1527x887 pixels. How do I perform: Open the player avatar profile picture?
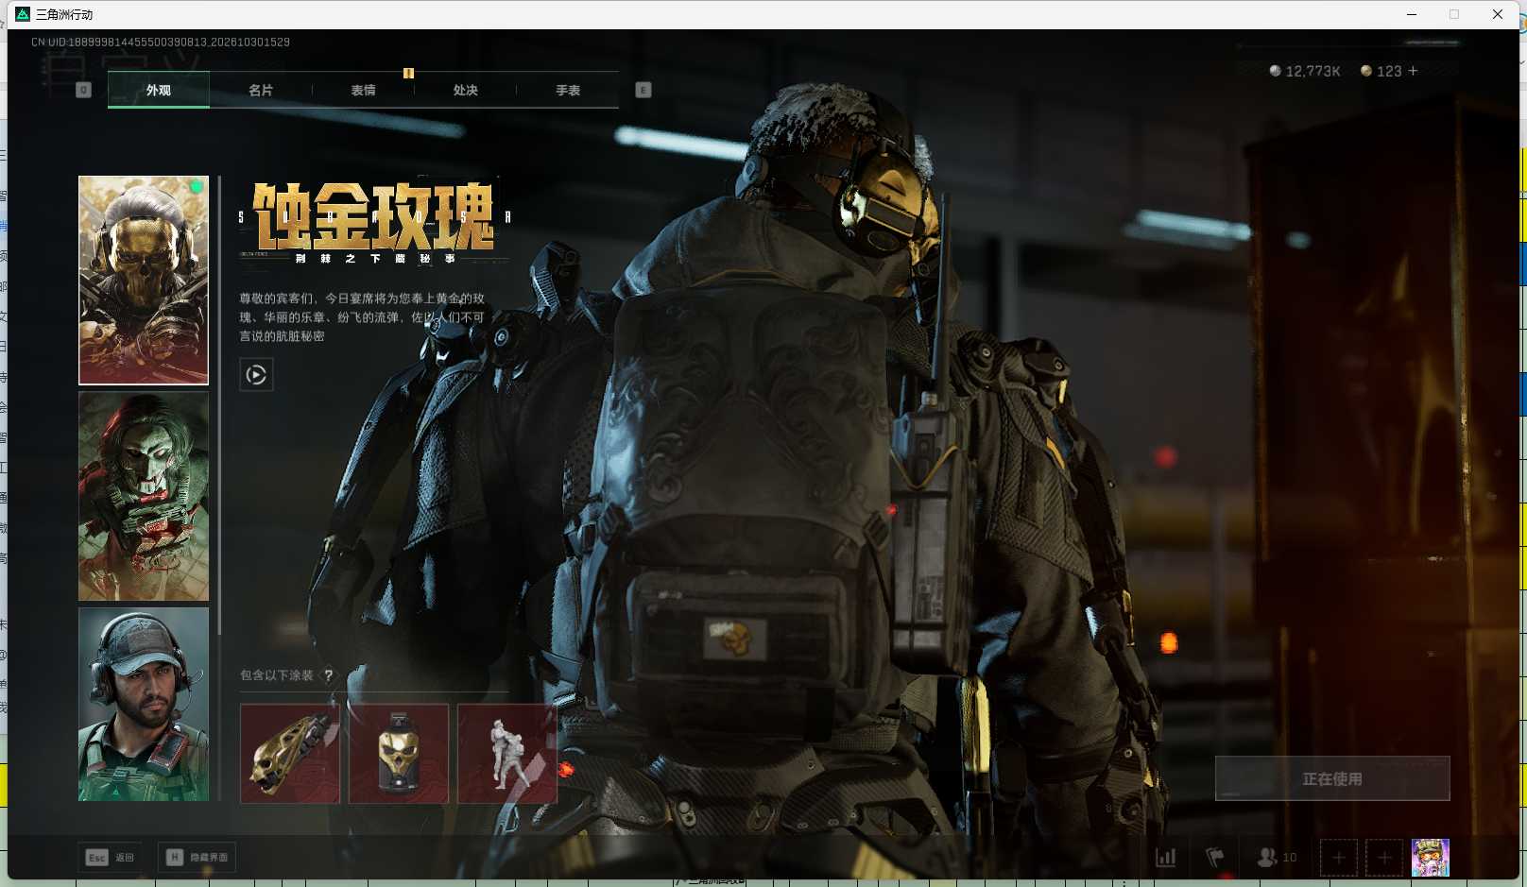tap(1431, 858)
